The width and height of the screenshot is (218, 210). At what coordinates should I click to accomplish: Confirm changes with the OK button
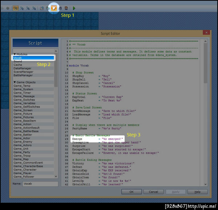tap(132, 192)
